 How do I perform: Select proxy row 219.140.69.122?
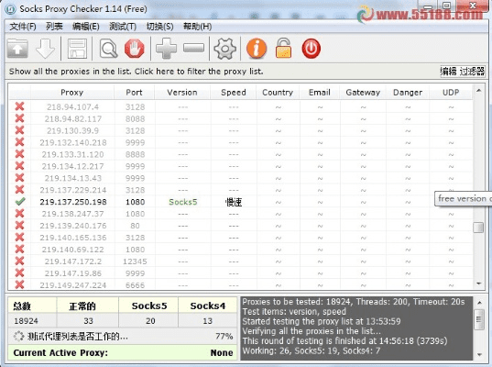(240, 250)
